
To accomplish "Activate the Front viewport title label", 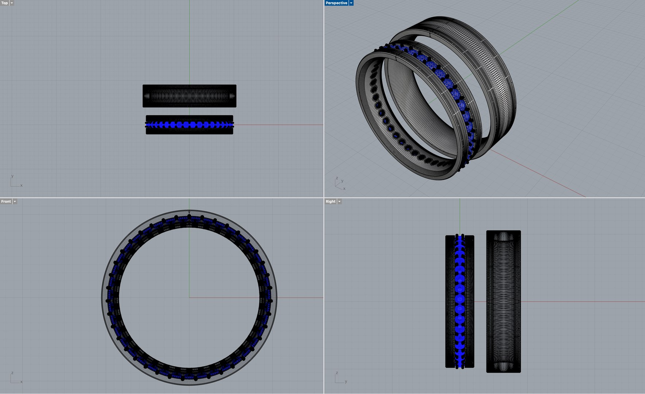I will 6,201.
